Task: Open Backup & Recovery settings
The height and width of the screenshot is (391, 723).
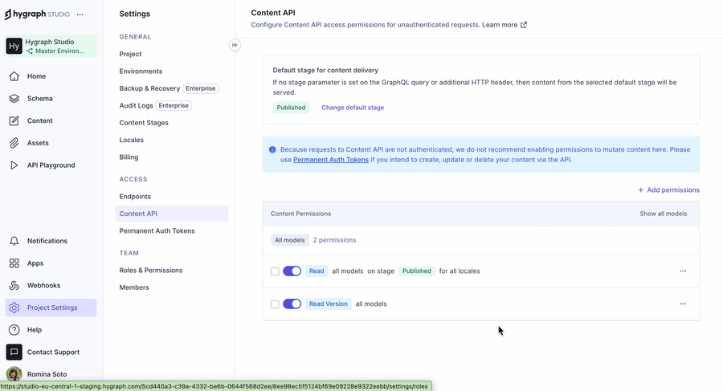Action: [x=149, y=88]
